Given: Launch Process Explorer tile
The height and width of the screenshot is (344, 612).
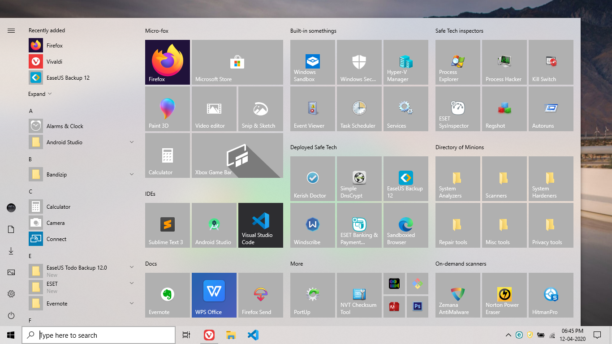Looking at the screenshot, I should pyautogui.click(x=458, y=62).
